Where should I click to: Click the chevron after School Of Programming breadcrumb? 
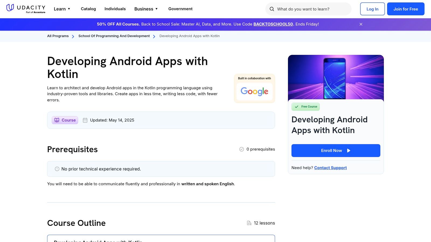154,36
